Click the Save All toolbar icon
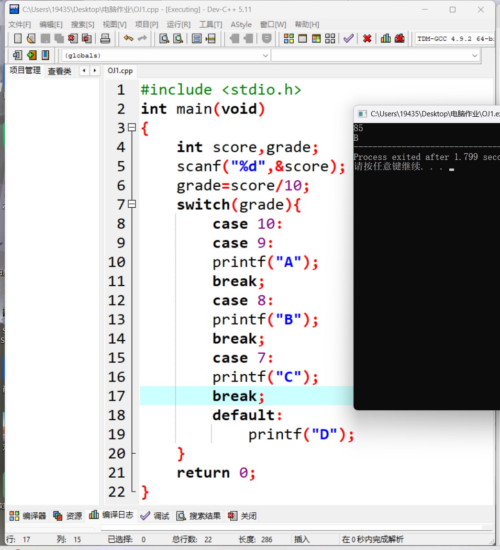 click(x=59, y=38)
